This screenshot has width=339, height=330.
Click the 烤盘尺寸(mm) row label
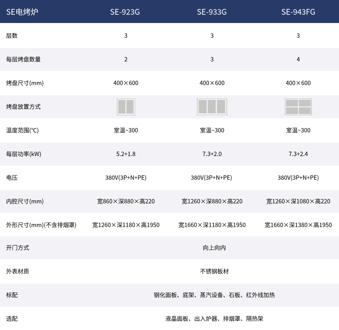click(x=25, y=83)
